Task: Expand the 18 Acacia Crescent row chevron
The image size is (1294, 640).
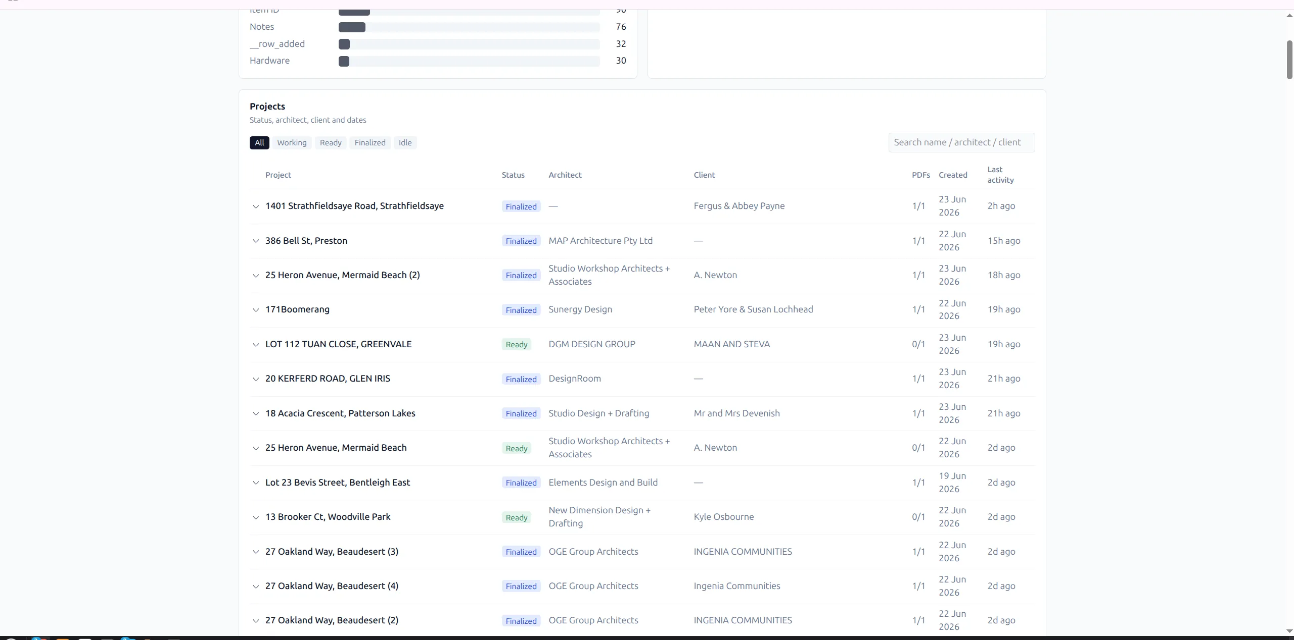Action: pos(256,413)
